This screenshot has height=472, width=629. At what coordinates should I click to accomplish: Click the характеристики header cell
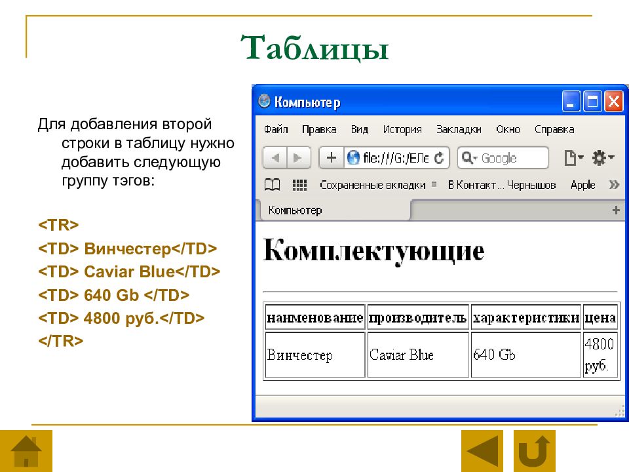coord(526,318)
